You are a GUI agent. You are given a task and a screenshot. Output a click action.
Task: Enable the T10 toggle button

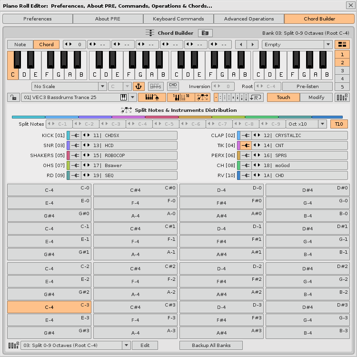click(339, 124)
